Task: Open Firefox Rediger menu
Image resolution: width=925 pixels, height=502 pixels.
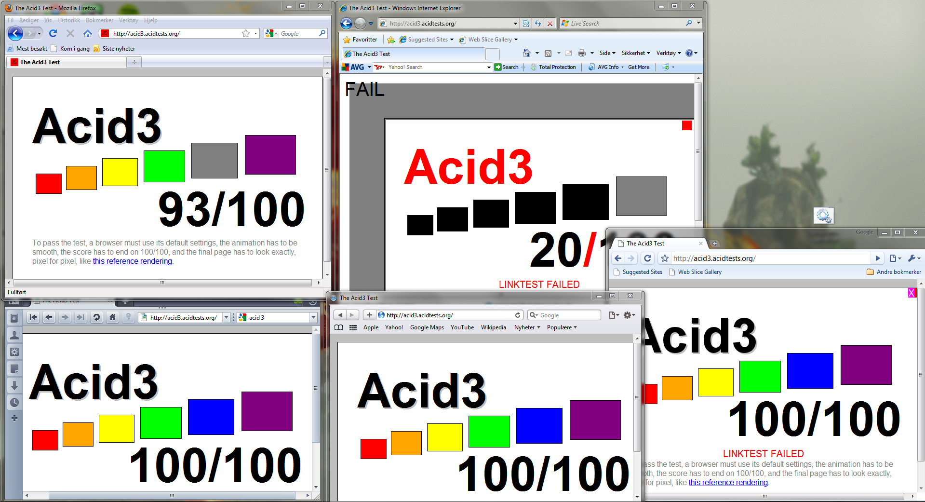Action: 29,20
